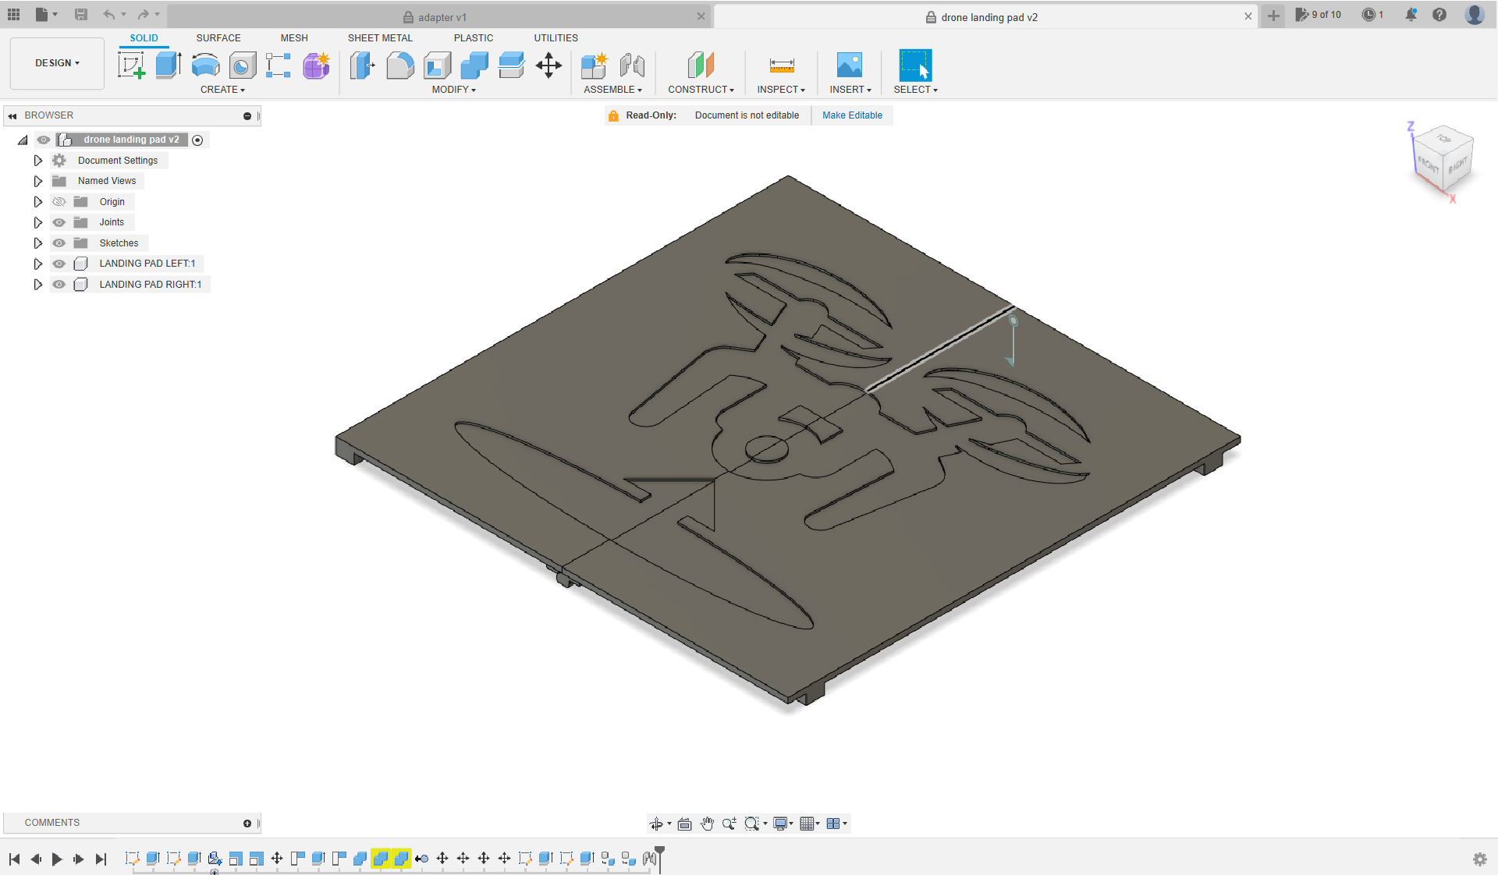This screenshot has width=1498, height=875.
Task: Click the Make Editable link
Action: (852, 115)
